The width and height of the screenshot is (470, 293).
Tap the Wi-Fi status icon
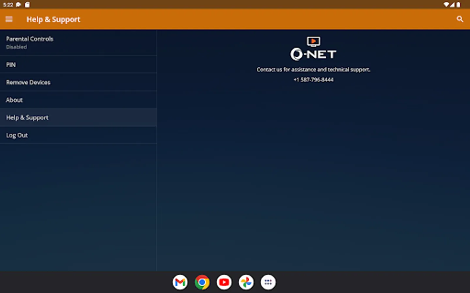[446, 5]
